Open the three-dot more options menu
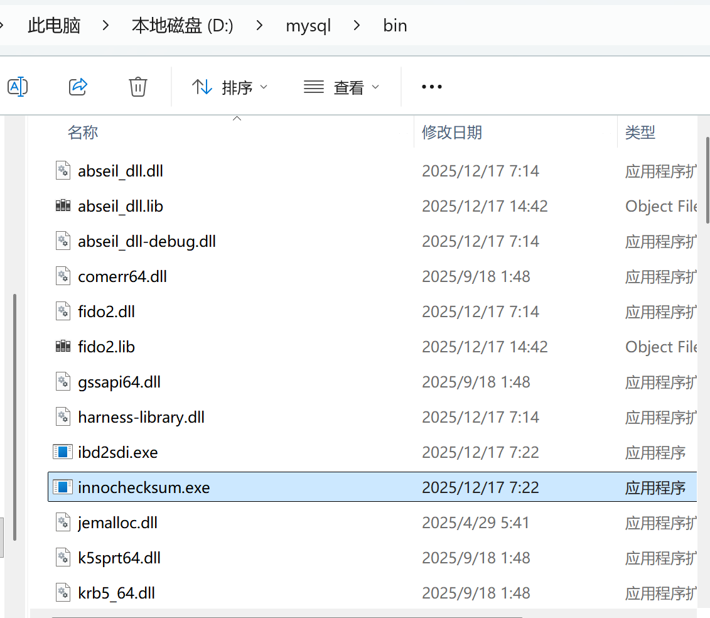This screenshot has width=710, height=618. 431,87
